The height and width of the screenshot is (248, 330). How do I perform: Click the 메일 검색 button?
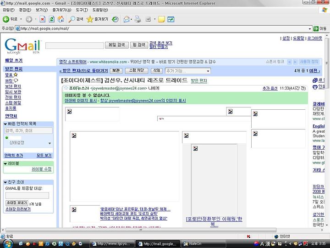click(x=117, y=45)
